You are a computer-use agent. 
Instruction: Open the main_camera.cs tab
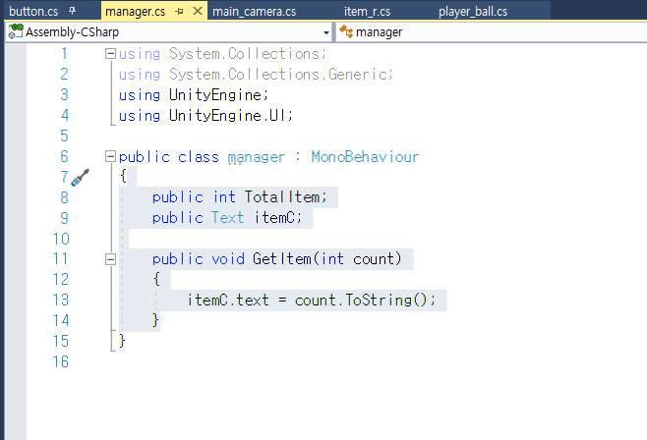click(254, 12)
